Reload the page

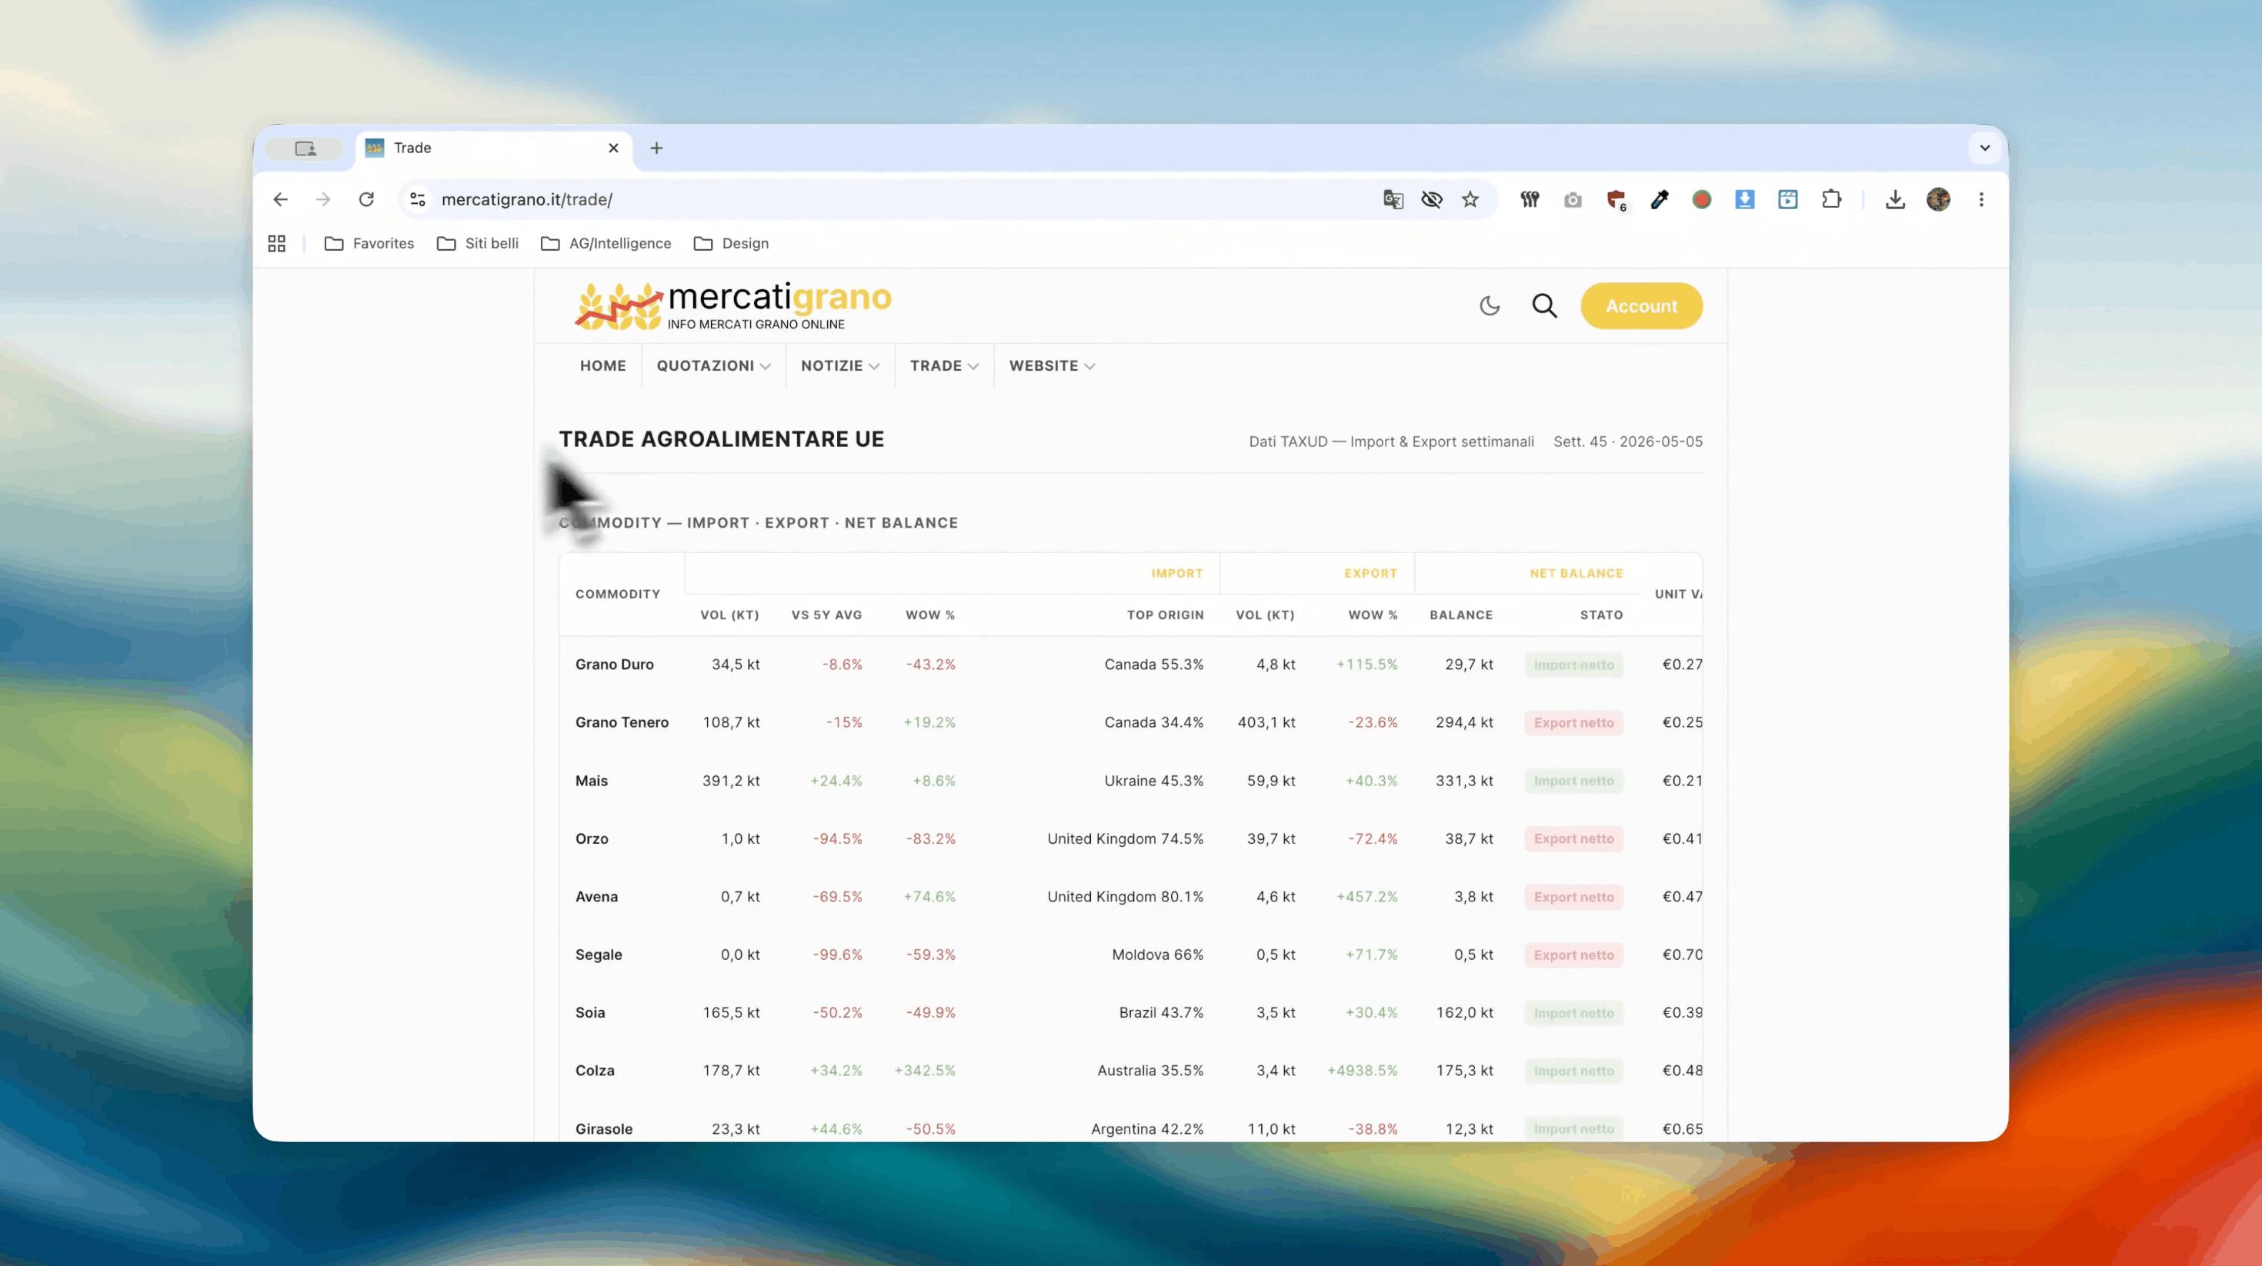[x=366, y=199]
